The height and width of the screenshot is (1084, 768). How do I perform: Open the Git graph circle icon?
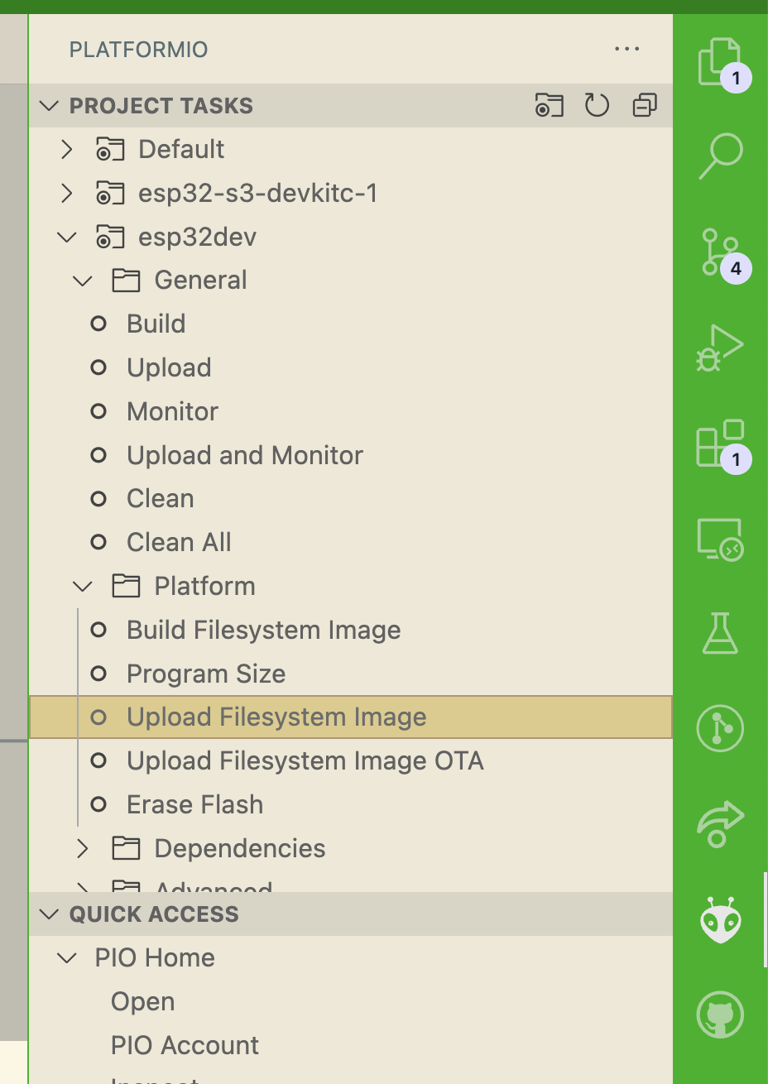coord(720,729)
